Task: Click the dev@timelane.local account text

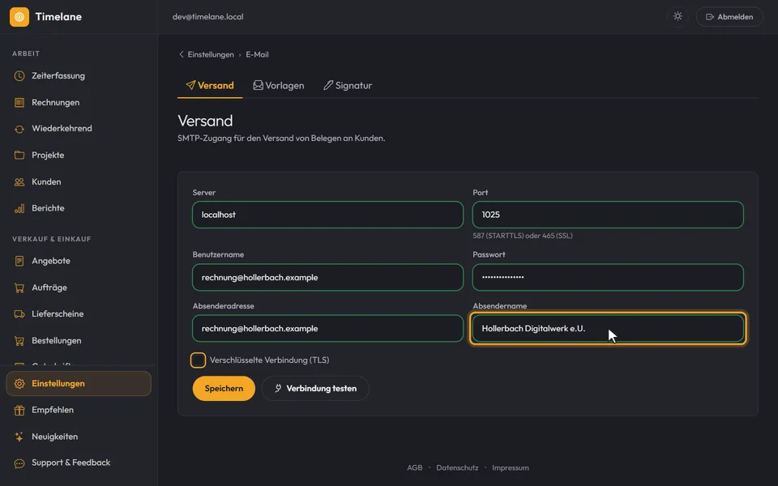Action: pyautogui.click(x=208, y=16)
